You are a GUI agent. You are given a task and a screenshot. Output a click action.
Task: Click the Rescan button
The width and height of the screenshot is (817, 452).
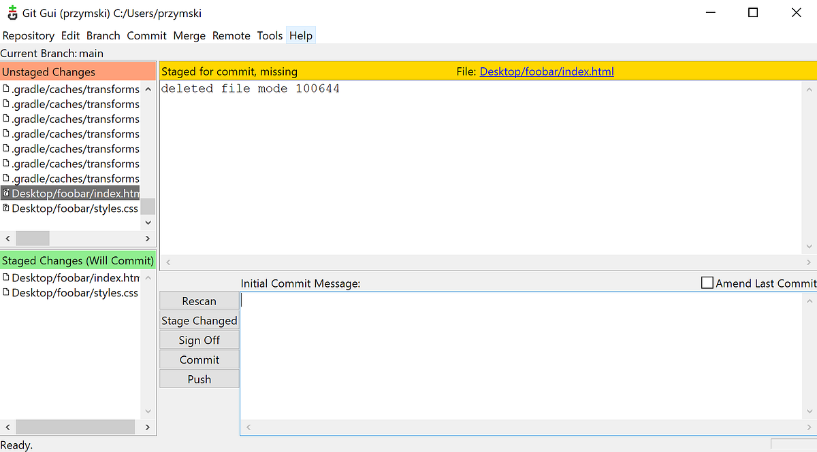click(x=199, y=300)
